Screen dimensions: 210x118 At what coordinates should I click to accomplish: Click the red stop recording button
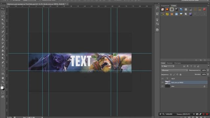click(x=207, y=114)
